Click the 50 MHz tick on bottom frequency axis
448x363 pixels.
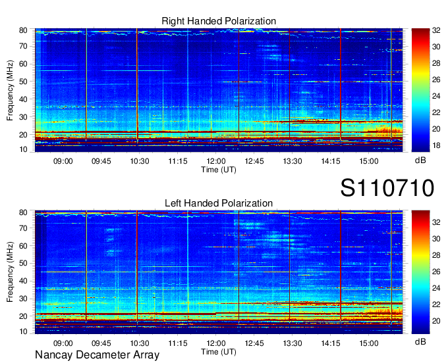coord(23,263)
